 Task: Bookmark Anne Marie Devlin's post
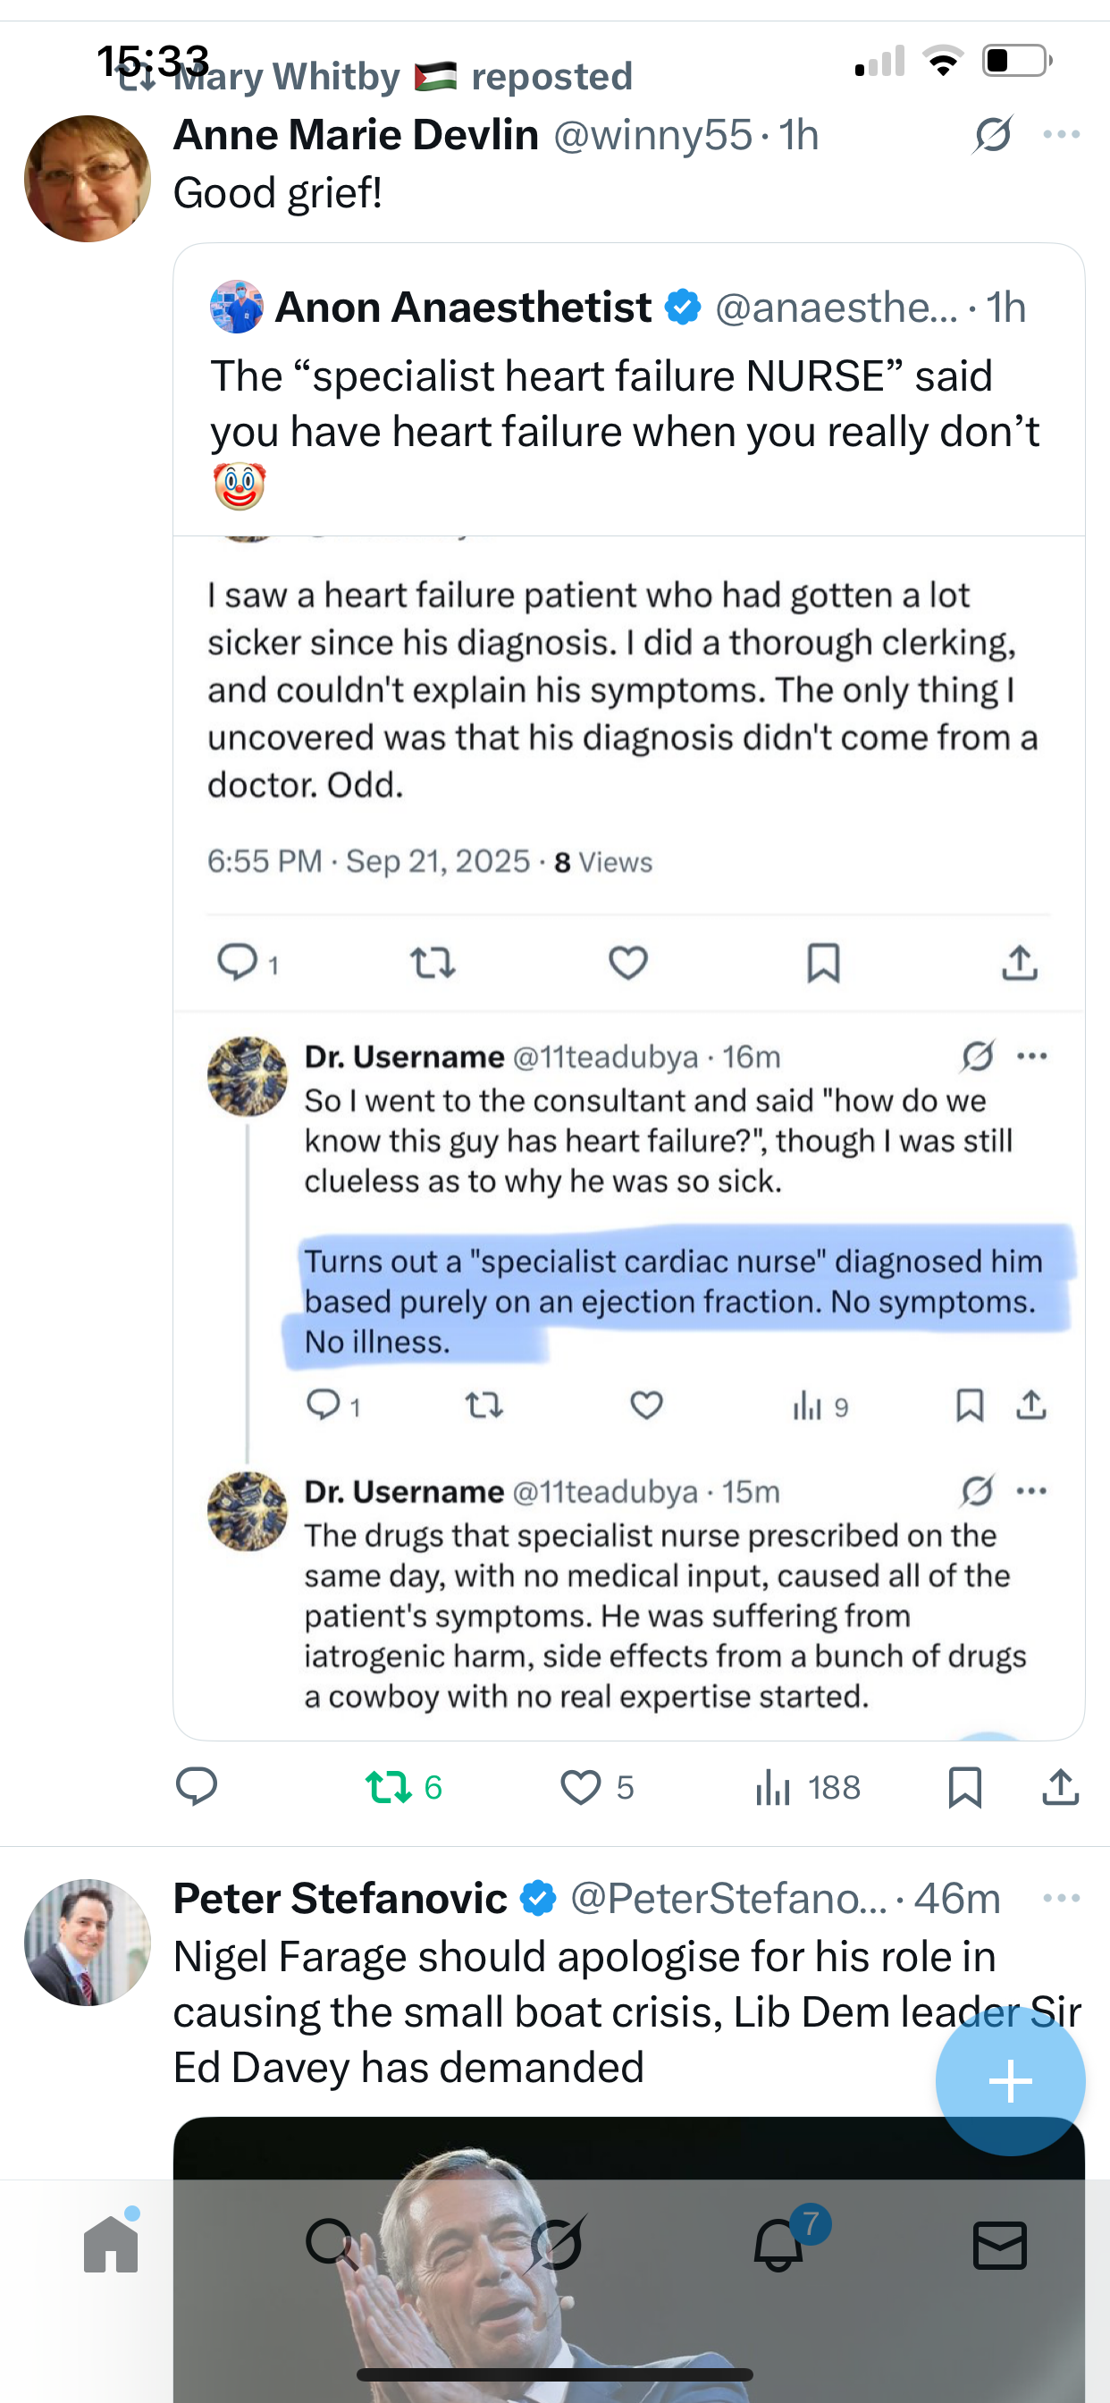pyautogui.click(x=964, y=1787)
